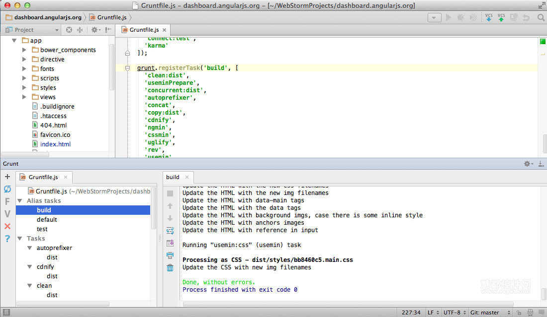
Task: Click the VCS update project icon
Action: [489, 17]
